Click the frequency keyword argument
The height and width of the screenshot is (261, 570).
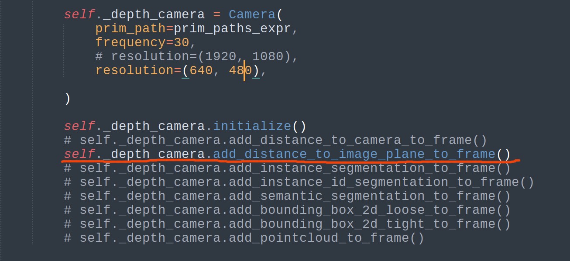(130, 42)
